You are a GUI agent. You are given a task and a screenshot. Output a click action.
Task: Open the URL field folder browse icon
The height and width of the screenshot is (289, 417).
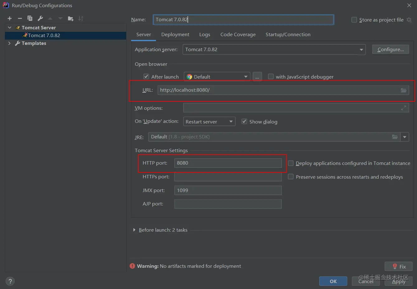pyautogui.click(x=404, y=90)
